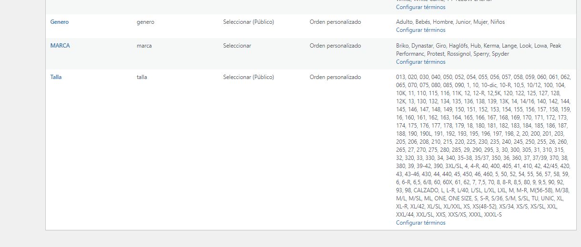
Task: Select the 'genero' slug text
Action: [x=145, y=22]
